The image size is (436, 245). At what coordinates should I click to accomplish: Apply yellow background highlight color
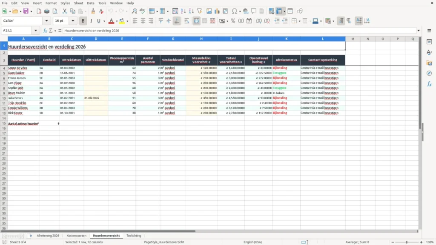pyautogui.click(x=122, y=21)
